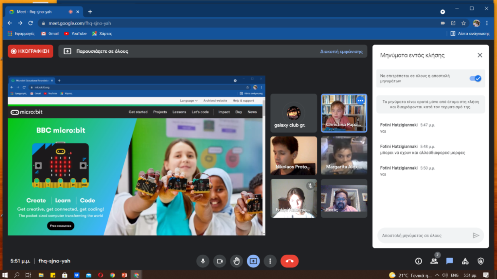Open options on Christina Papa tile
The width and height of the screenshot is (497, 279).
(x=360, y=100)
